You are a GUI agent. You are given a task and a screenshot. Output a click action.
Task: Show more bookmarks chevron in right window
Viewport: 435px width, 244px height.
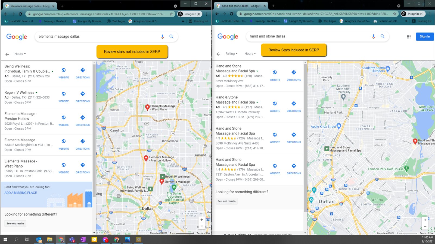[x=406, y=21]
